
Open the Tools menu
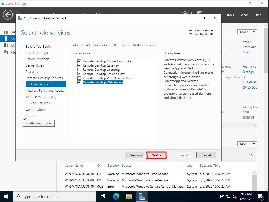230,15
